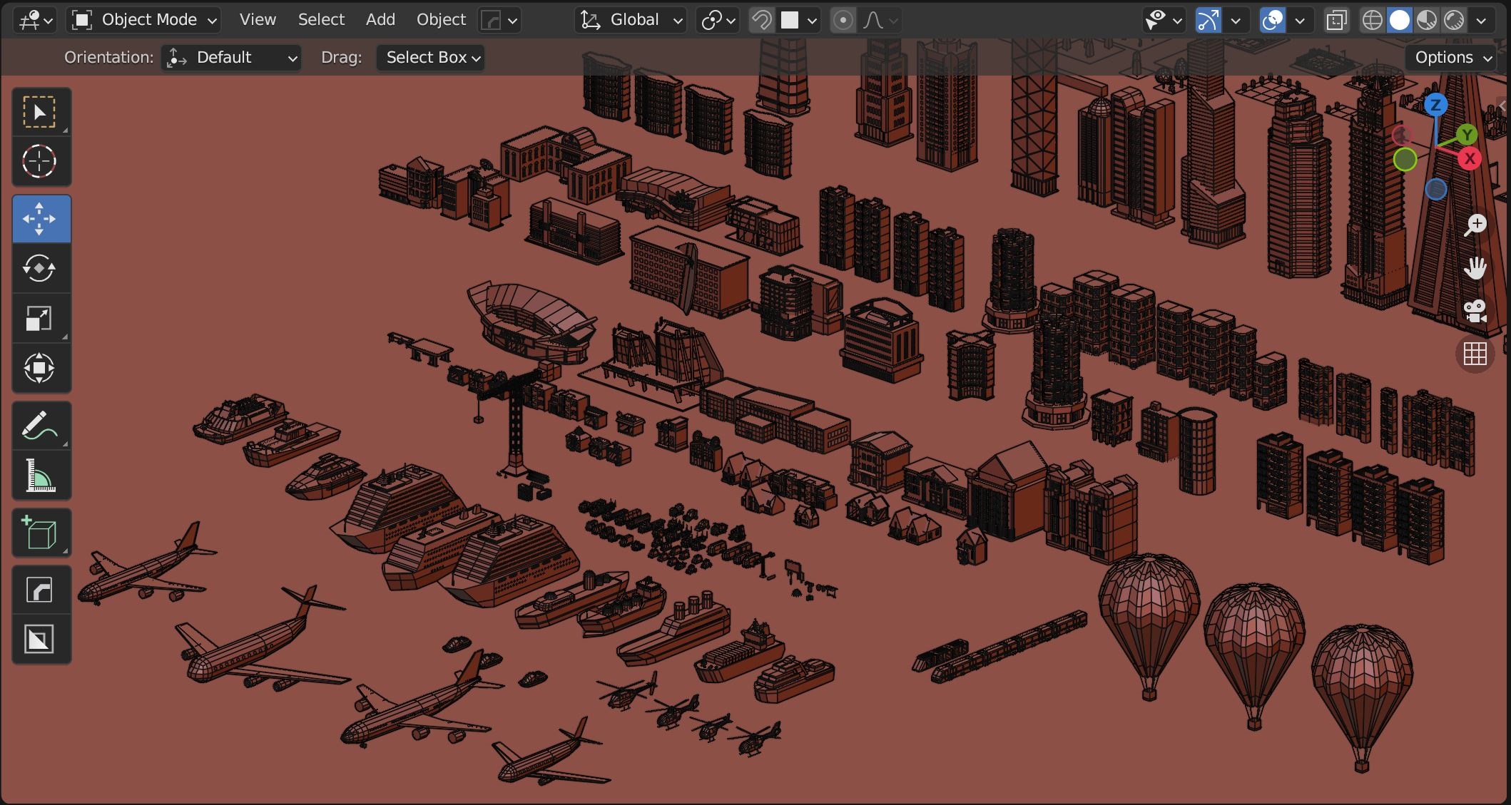Toggle snapping magnet button
The image size is (1511, 805).
762,20
